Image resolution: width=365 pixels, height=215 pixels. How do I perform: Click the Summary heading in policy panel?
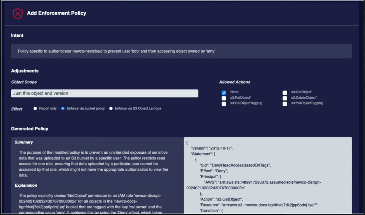coord(24,142)
